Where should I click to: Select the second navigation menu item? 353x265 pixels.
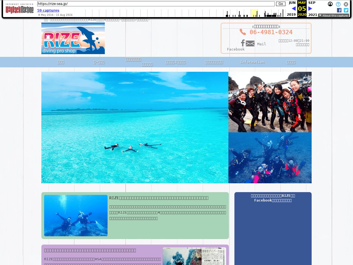coord(99,62)
